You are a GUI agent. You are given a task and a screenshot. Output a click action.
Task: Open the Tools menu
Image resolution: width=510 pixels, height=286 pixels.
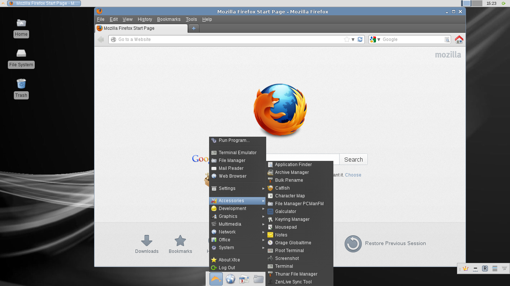(x=191, y=19)
